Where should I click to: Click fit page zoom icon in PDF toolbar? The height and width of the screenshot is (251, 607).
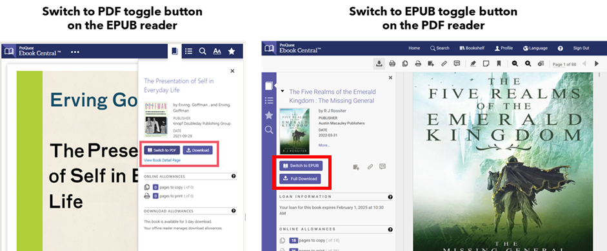(x=541, y=64)
